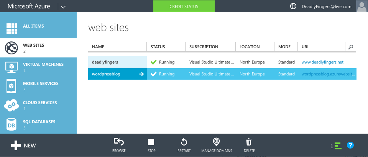Viewport: 368px width, 157px height.
Task: Click North Europe in deadlyfingers row
Action: [x=252, y=62]
